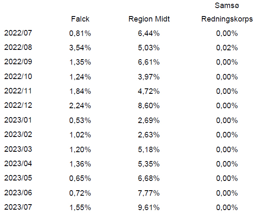Select the Falck column header
257x216 pixels.
pos(80,19)
